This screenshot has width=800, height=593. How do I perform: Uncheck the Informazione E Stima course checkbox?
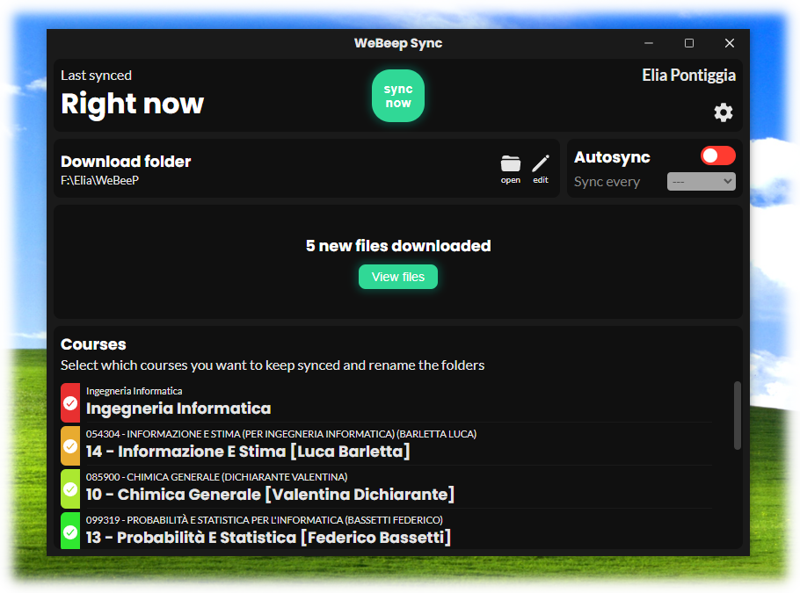[70, 446]
